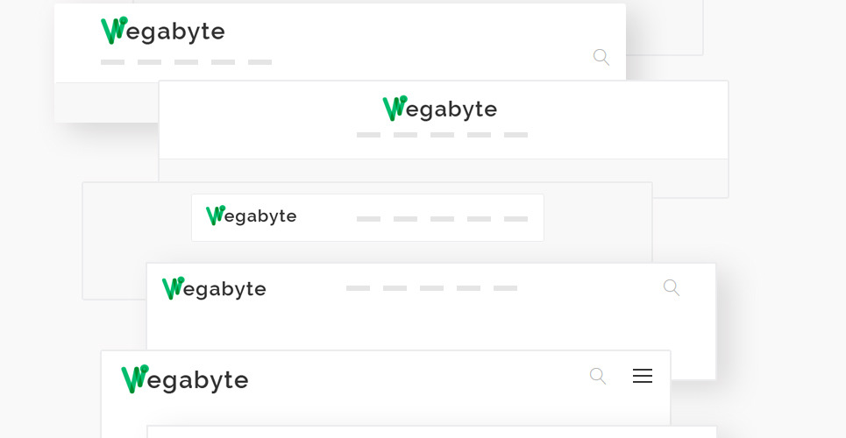Select the first menu placeholder below the centered logo
846x438 pixels.
[368, 135]
